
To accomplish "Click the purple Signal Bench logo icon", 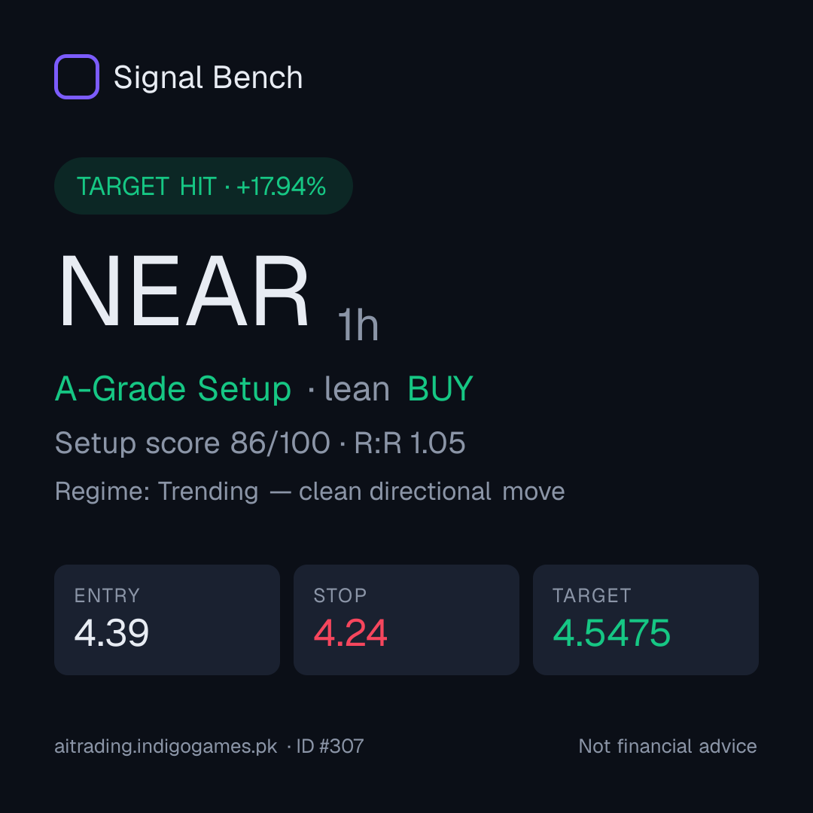I will coord(77,77).
